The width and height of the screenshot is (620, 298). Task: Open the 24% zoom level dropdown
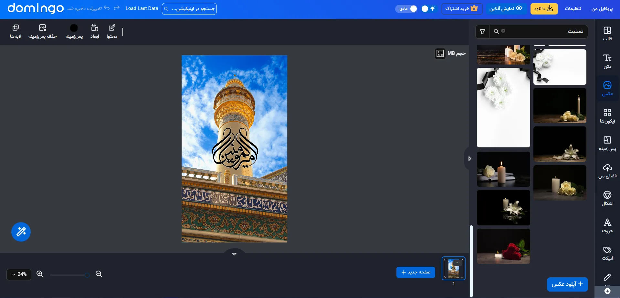(x=19, y=274)
